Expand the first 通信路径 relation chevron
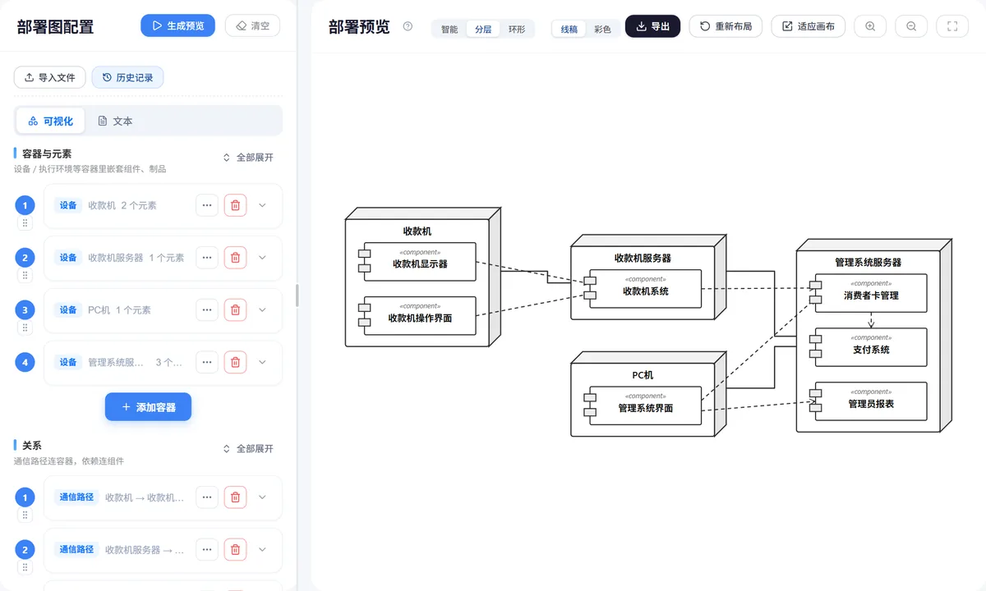Image resolution: width=986 pixels, height=591 pixels. tap(262, 497)
